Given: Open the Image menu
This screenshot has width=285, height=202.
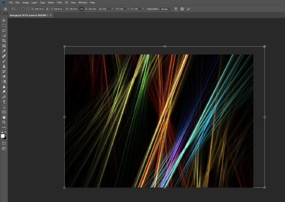Looking at the screenshot, I should pos(25,2).
